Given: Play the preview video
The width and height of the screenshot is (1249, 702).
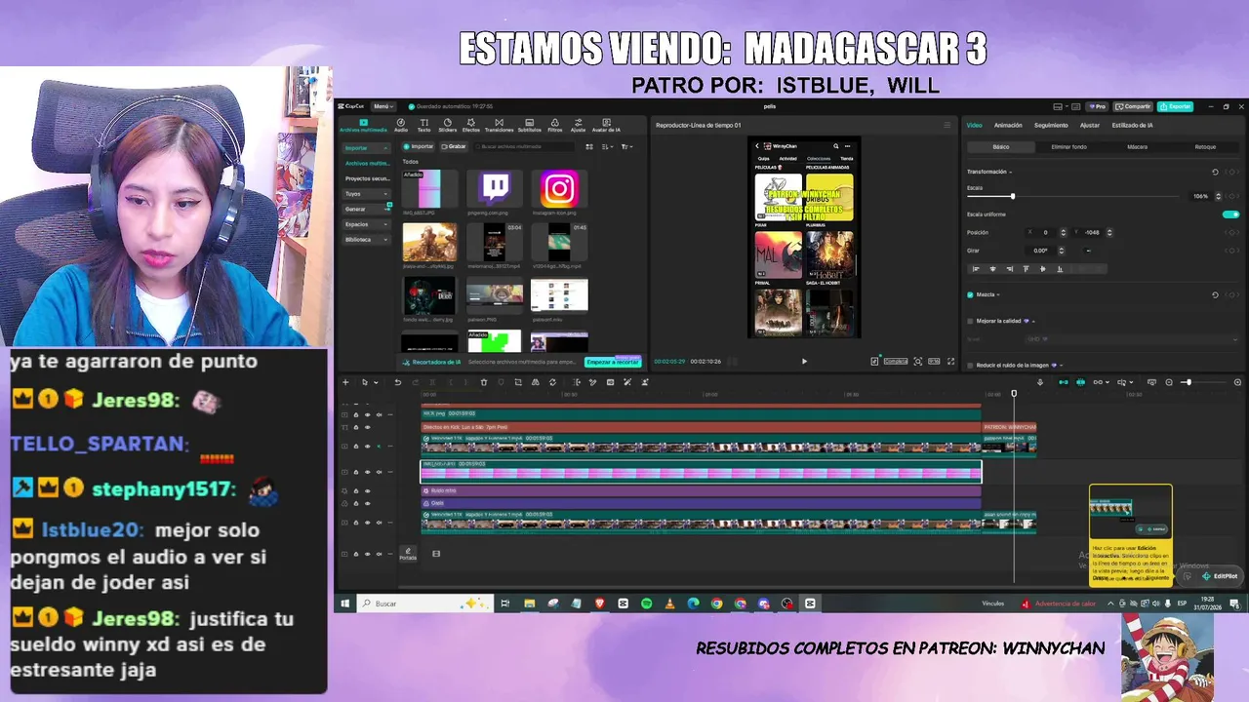Looking at the screenshot, I should pyautogui.click(x=804, y=362).
